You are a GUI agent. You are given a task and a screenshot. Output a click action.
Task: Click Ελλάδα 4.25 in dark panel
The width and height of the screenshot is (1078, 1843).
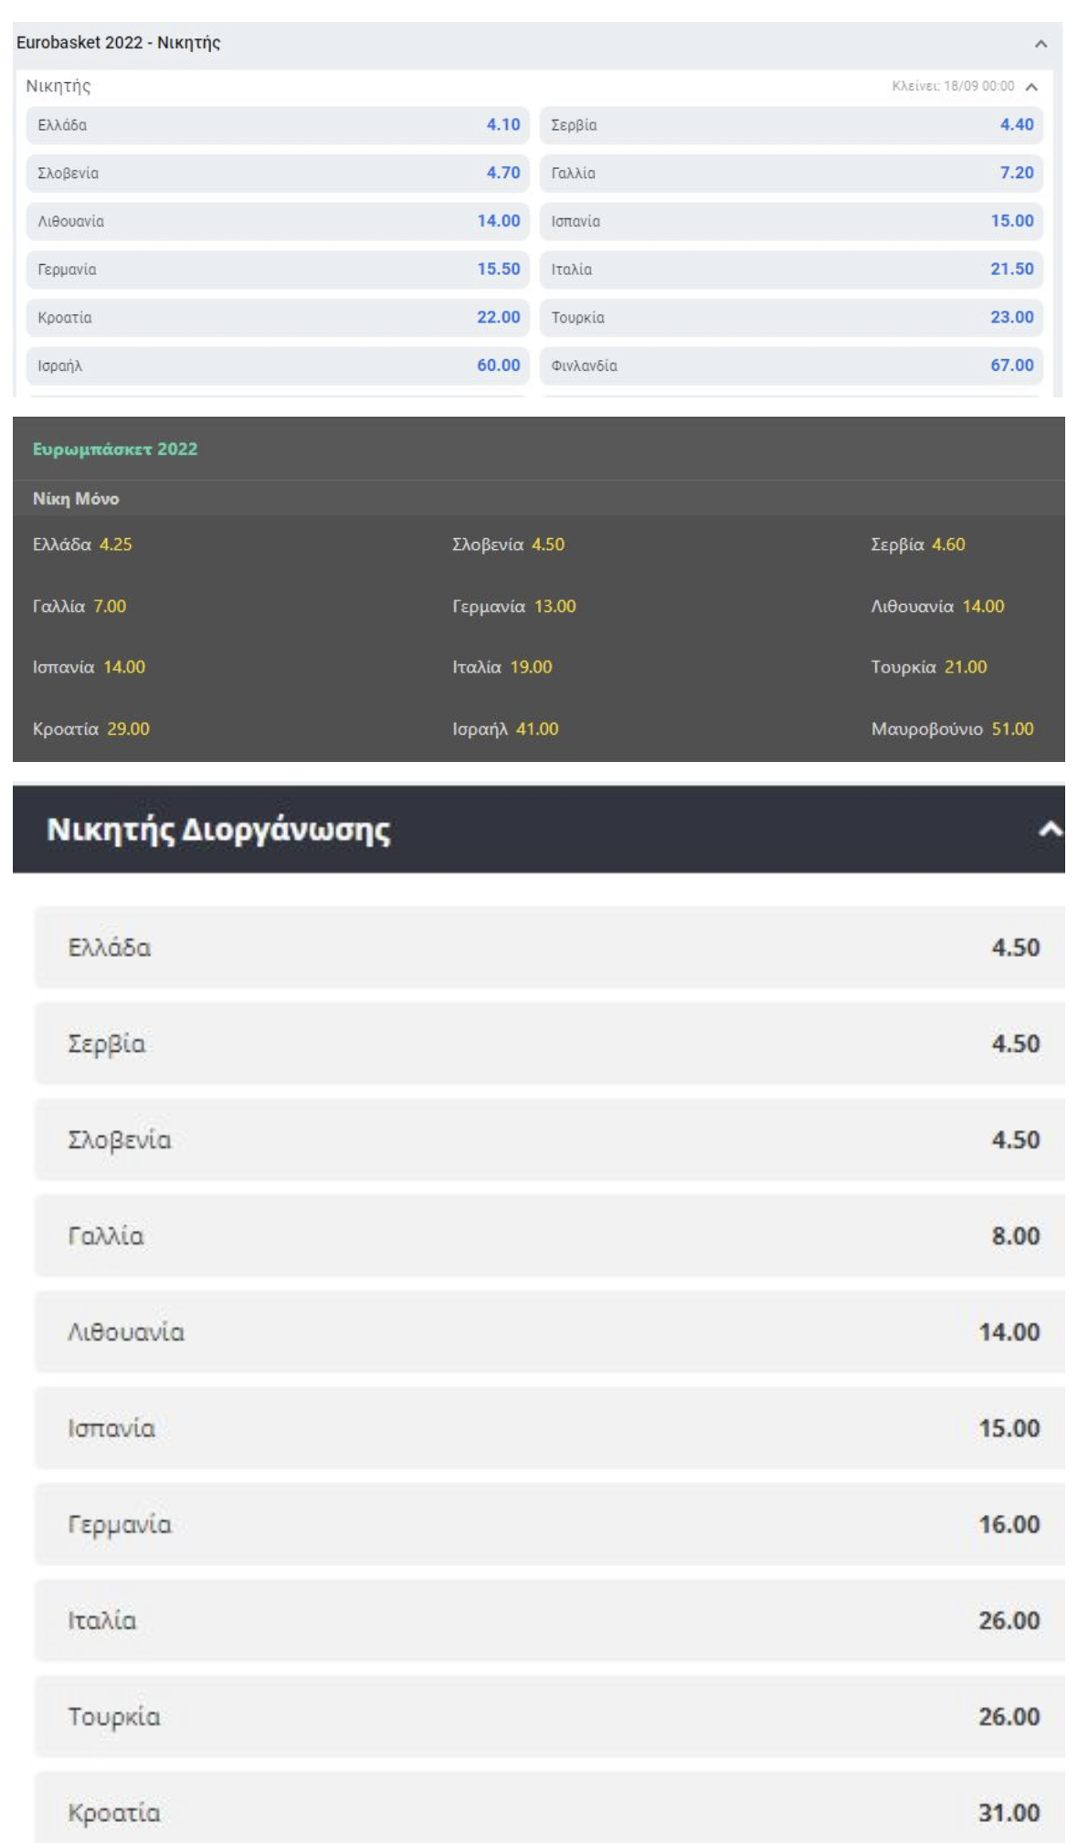pos(82,545)
